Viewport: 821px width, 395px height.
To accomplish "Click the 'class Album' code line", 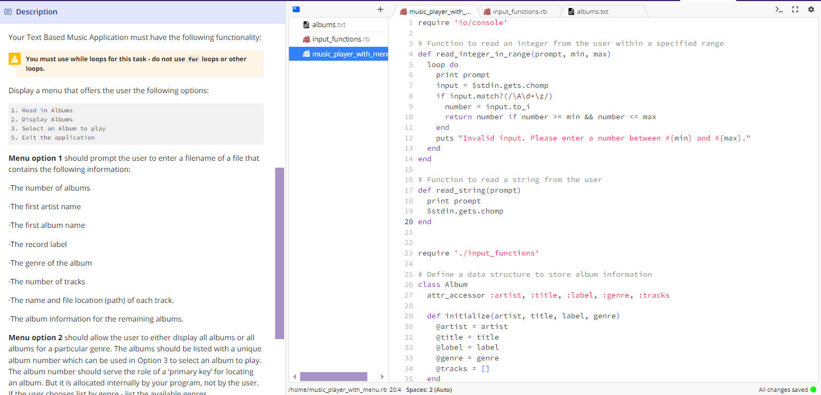I will 442,285.
